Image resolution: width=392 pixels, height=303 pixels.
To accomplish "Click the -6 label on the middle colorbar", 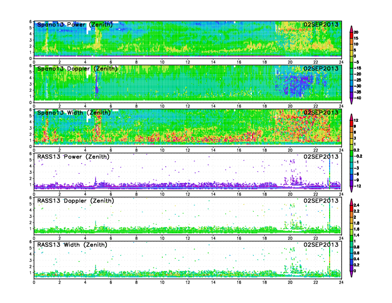I will (x=356, y=174).
